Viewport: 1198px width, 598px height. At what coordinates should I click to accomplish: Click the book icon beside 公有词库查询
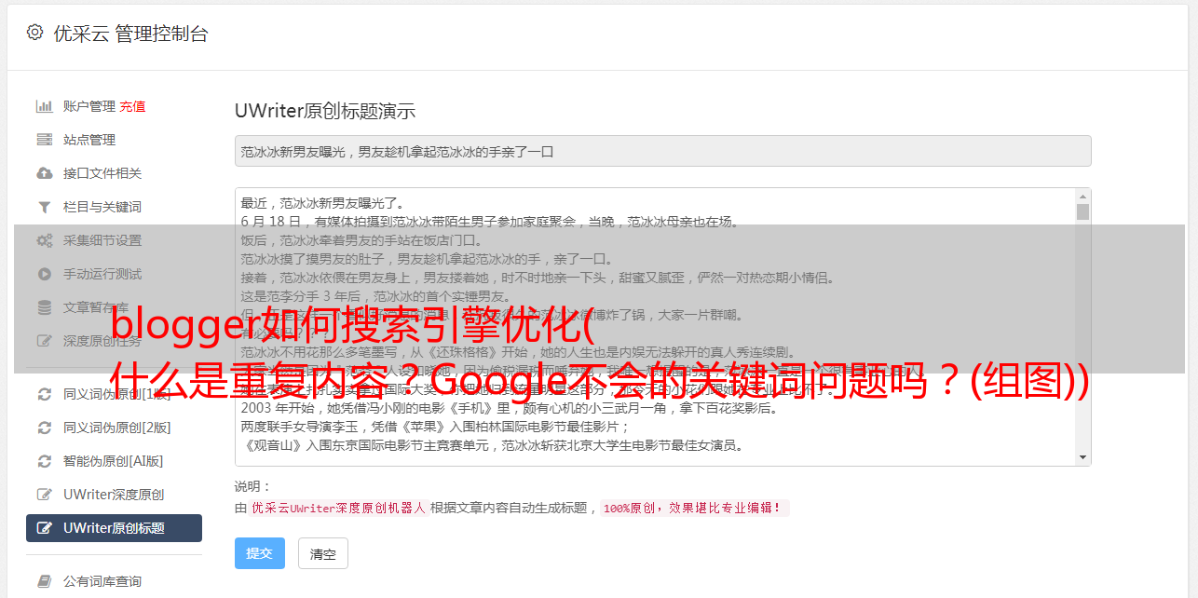(x=44, y=581)
